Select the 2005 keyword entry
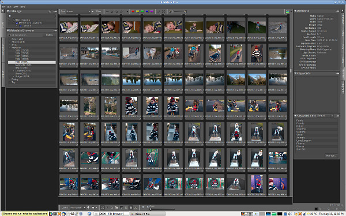Screen dimensions: 346x216 point(22,51)
